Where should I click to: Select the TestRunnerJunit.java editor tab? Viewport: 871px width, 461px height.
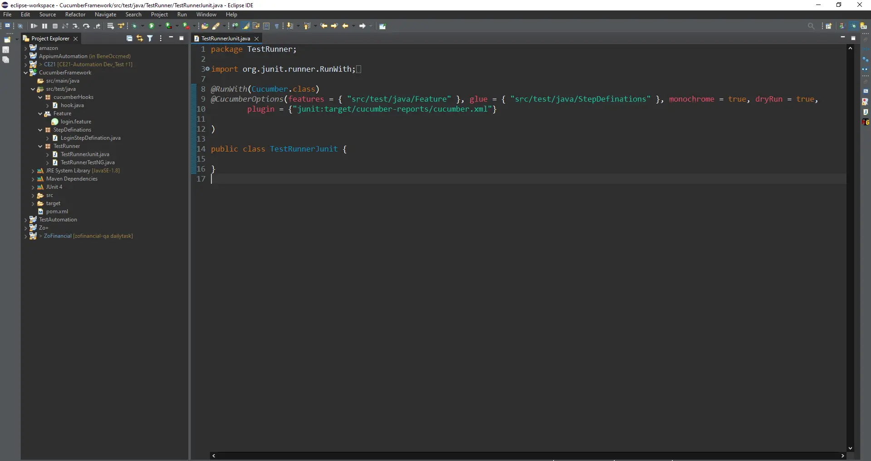click(x=227, y=39)
